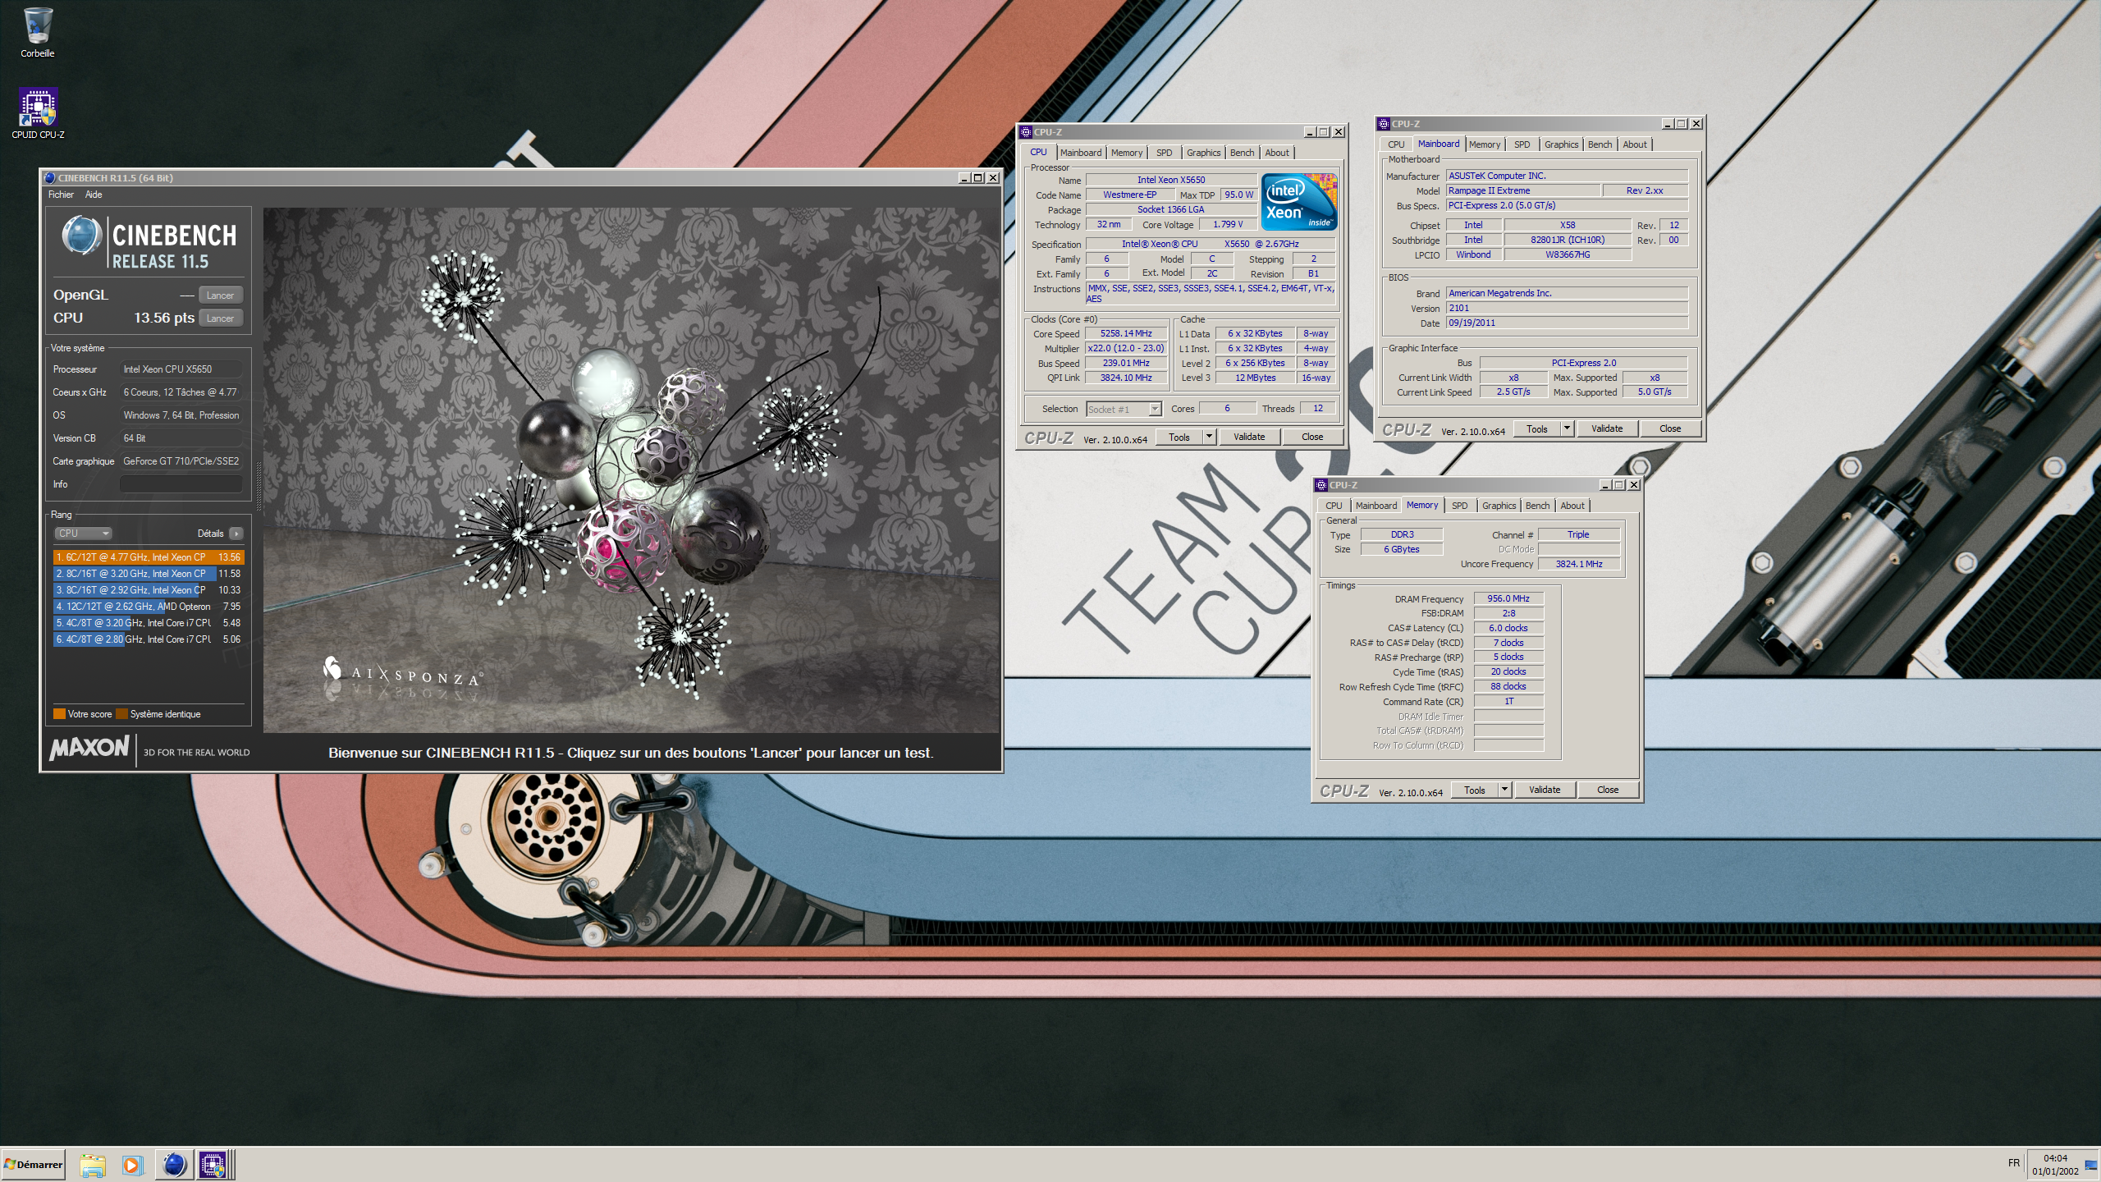Viewport: 2101px width, 1182px height.
Task: Select ranking row 1 with score 13.56
Action: [x=149, y=557]
